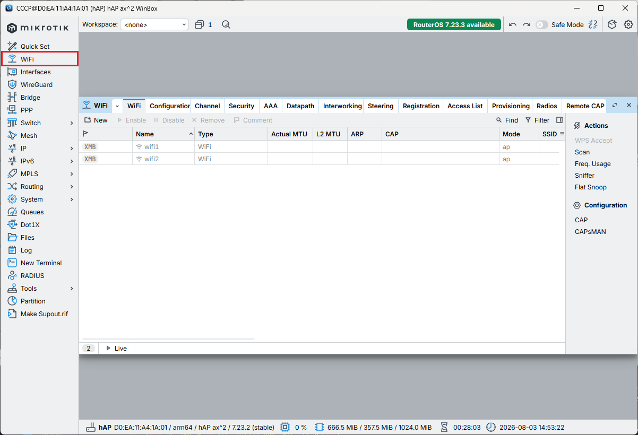The width and height of the screenshot is (638, 435).
Task: Open Sniffer from the Actions panel
Action: 584,175
